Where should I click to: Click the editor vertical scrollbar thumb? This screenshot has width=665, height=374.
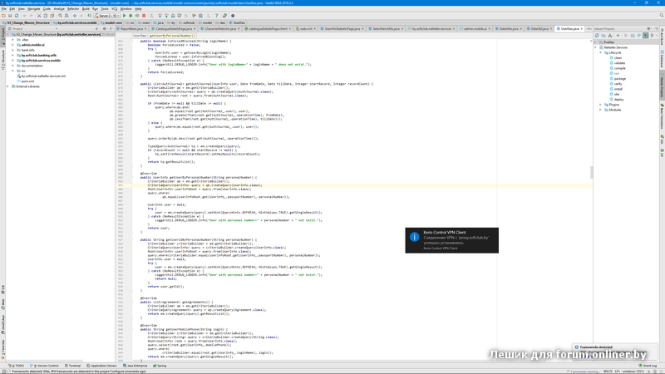click(x=591, y=173)
